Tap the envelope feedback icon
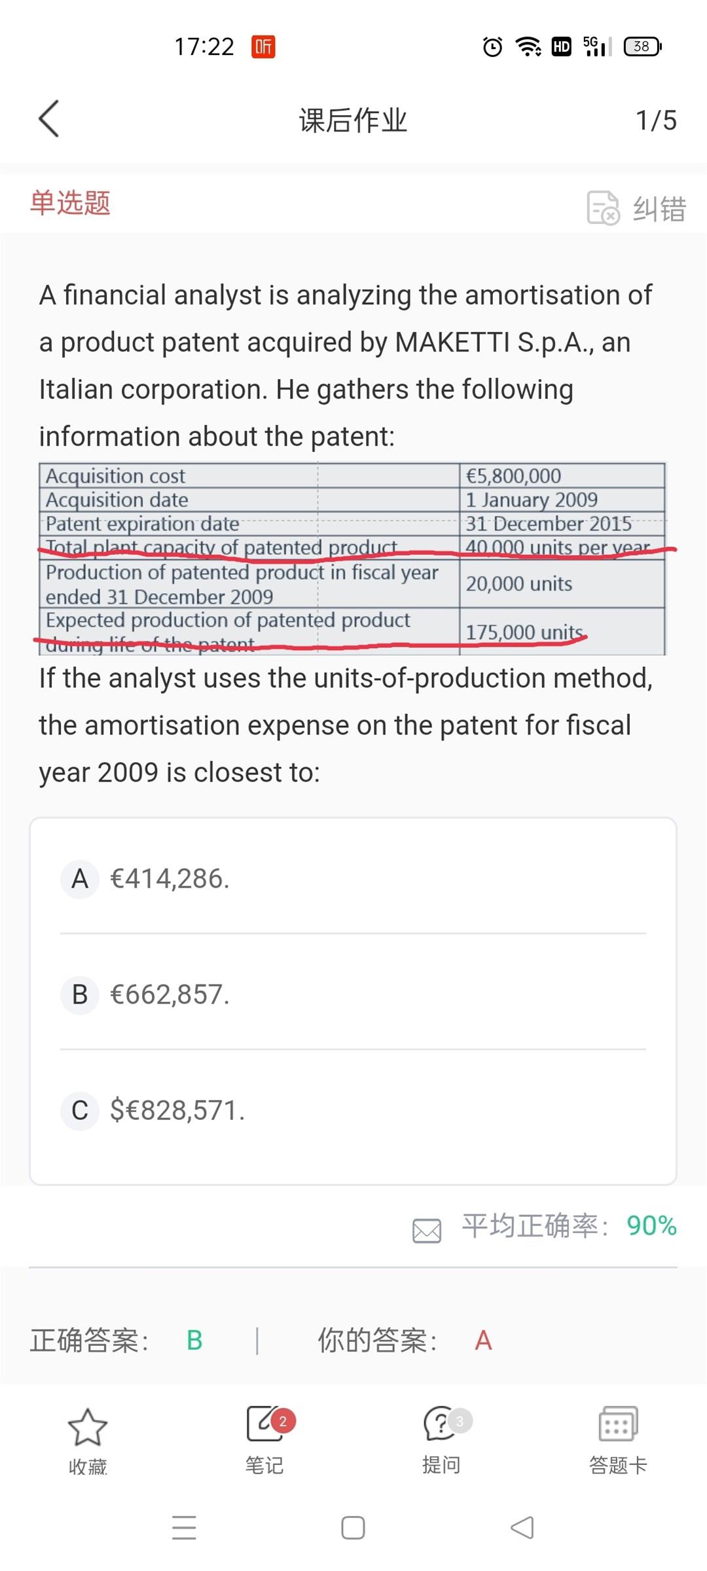Viewport: 707px width, 1571px height. tap(427, 1231)
